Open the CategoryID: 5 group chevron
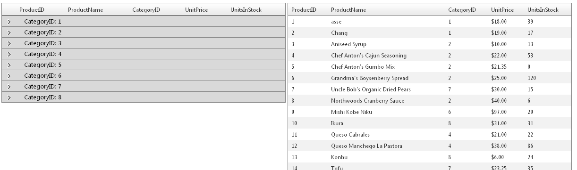This screenshot has width=577, height=170. point(9,65)
